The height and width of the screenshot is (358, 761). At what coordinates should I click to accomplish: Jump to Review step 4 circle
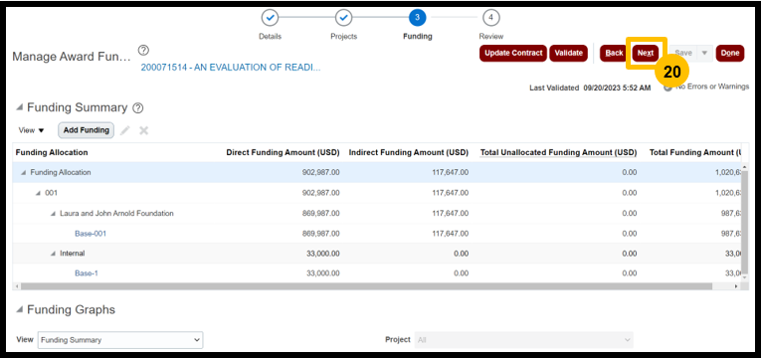click(491, 18)
